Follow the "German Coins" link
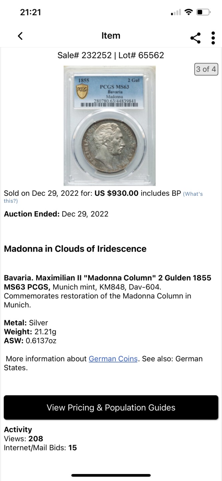Viewport: 222px width, 481px height. pyautogui.click(x=113, y=359)
